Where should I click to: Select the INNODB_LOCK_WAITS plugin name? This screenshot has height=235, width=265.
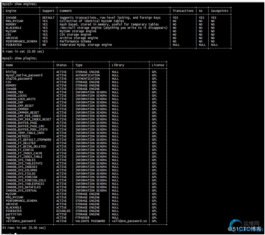[x=21, y=99]
